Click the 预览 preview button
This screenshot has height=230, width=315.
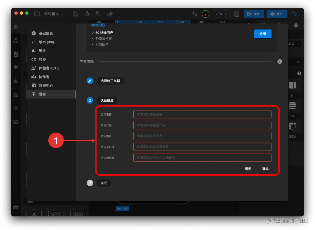point(254,14)
